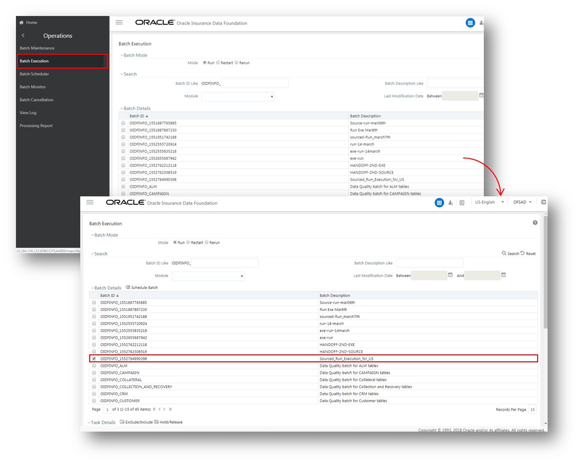Image resolution: width=580 pixels, height=464 pixels.
Task: Click blue application grid icon in front window
Action: 439,202
